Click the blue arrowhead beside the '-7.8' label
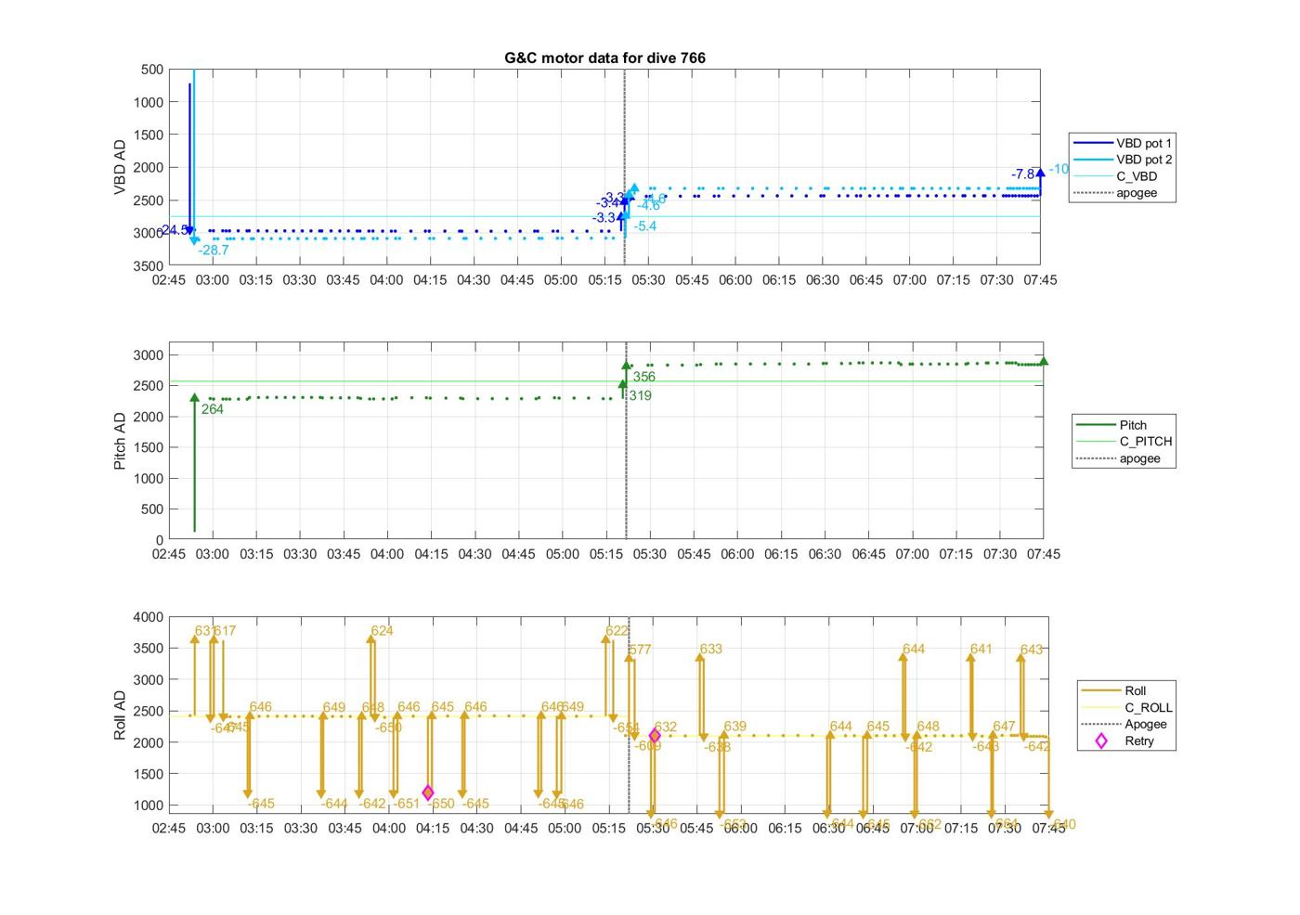The image size is (1300, 915). coord(1040,173)
